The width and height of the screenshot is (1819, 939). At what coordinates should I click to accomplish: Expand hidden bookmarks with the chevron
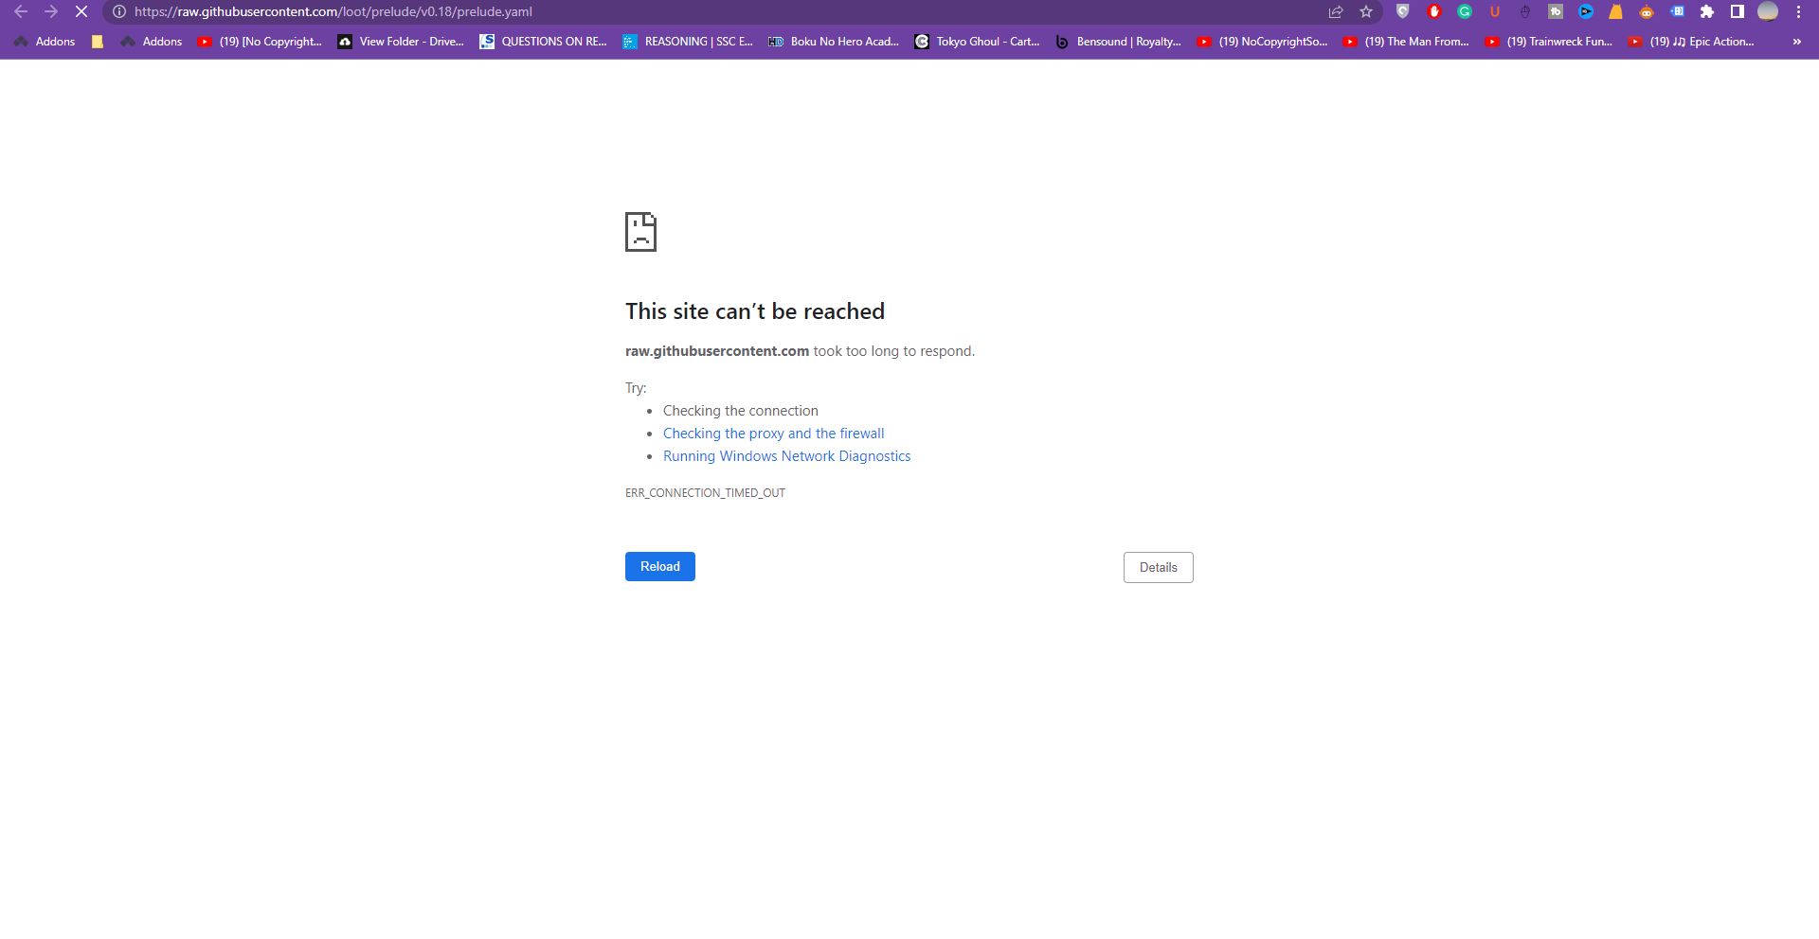click(x=1796, y=42)
